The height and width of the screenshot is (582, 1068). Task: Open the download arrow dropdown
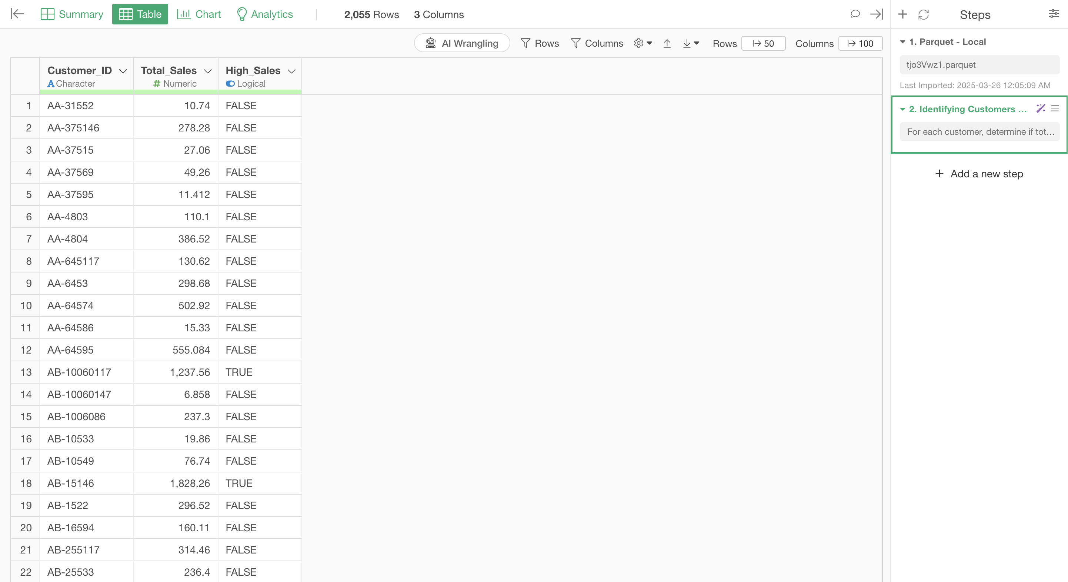pyautogui.click(x=691, y=44)
